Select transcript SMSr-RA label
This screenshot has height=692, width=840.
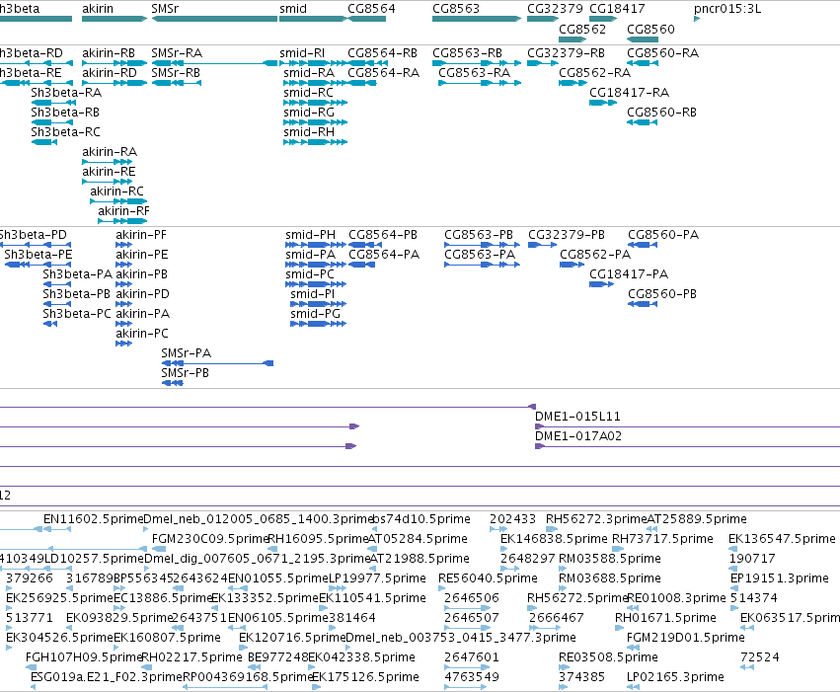[x=177, y=53]
